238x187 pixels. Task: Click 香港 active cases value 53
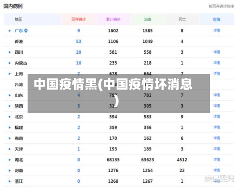click(x=79, y=41)
